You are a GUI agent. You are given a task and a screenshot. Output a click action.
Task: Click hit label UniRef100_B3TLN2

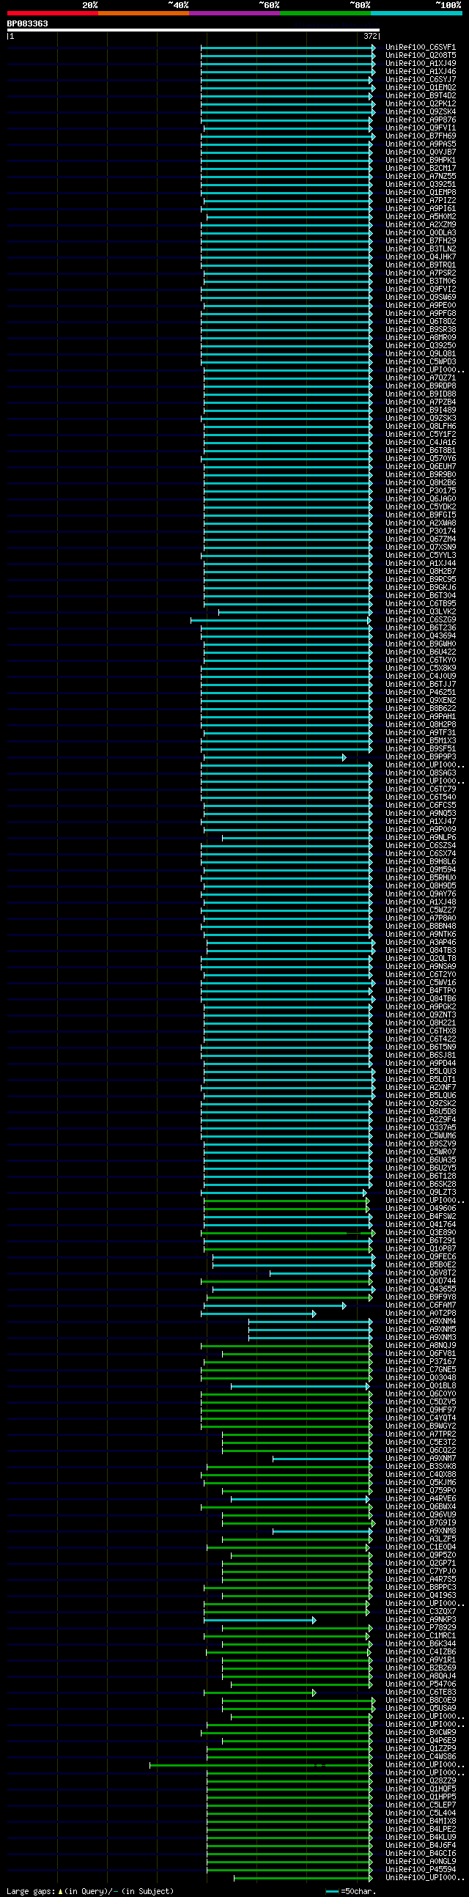(421, 249)
